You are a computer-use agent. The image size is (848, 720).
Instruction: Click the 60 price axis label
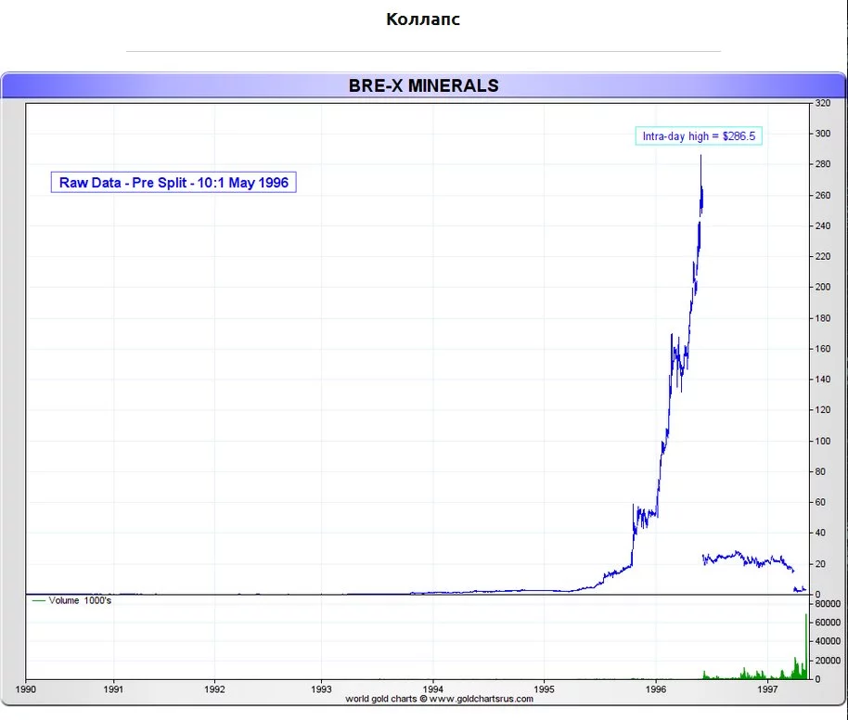(x=820, y=502)
